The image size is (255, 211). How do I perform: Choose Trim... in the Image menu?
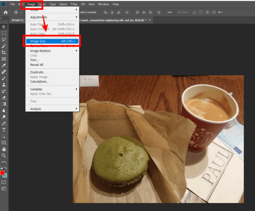point(52,60)
